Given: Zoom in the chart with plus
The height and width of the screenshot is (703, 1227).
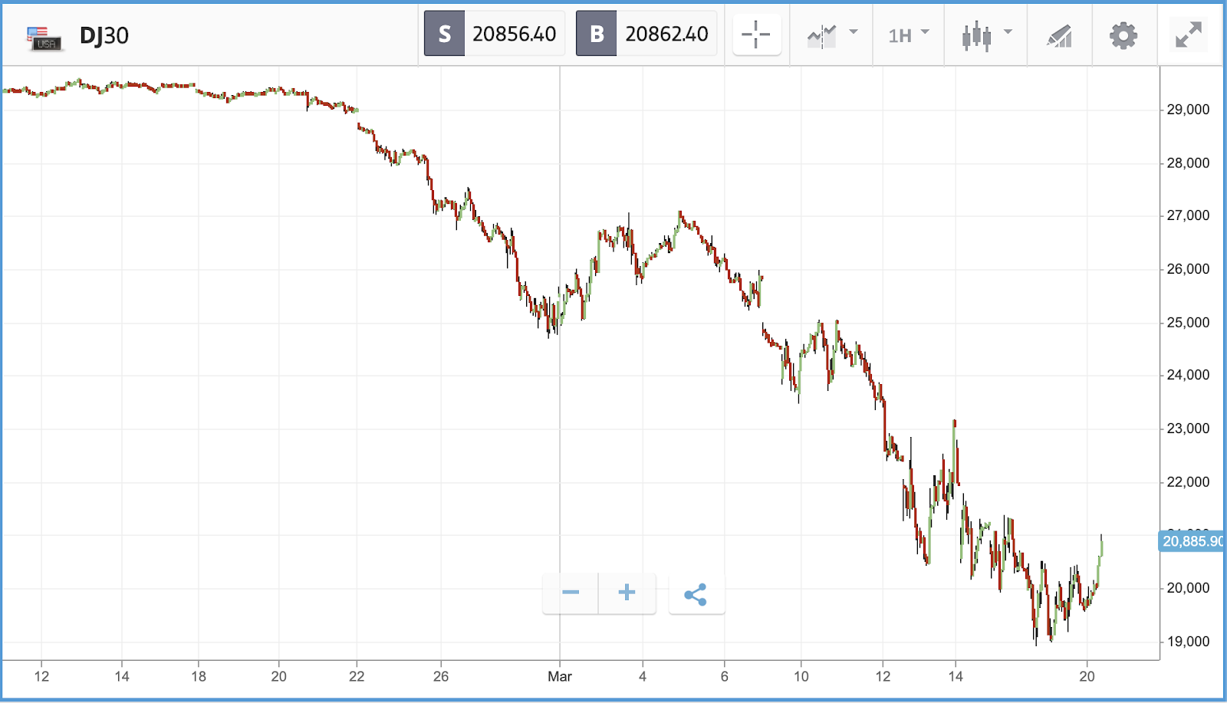Looking at the screenshot, I should click(627, 593).
